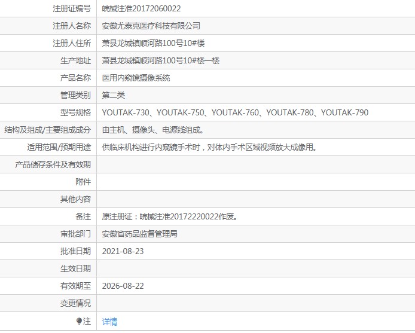Click the 详情 link in the 注 row
Viewport: 415px width, 333px height.
tap(109, 322)
